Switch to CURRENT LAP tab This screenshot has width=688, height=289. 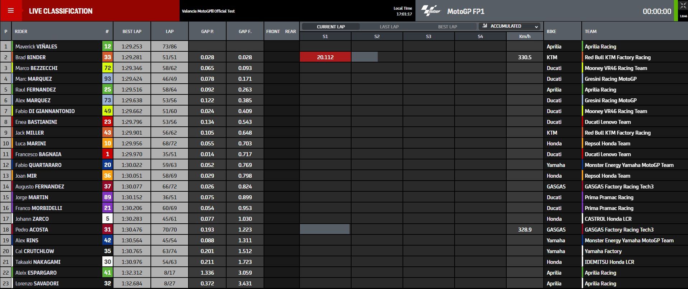point(331,27)
